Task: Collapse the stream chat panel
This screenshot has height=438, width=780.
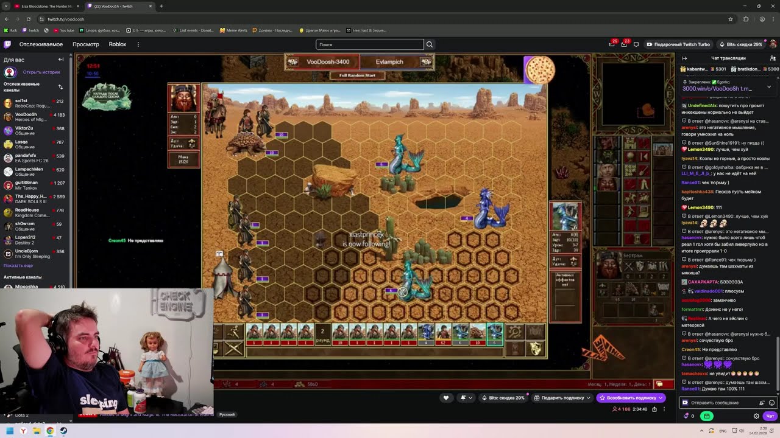Action: click(x=684, y=58)
